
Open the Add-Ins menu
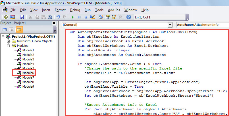(114, 10)
